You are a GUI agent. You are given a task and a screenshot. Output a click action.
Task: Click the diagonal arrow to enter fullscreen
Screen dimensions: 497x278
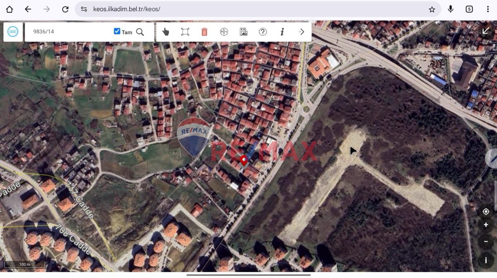tap(485, 30)
